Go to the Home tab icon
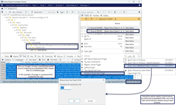The width and height of the screenshot is (176, 105). (2, 9)
